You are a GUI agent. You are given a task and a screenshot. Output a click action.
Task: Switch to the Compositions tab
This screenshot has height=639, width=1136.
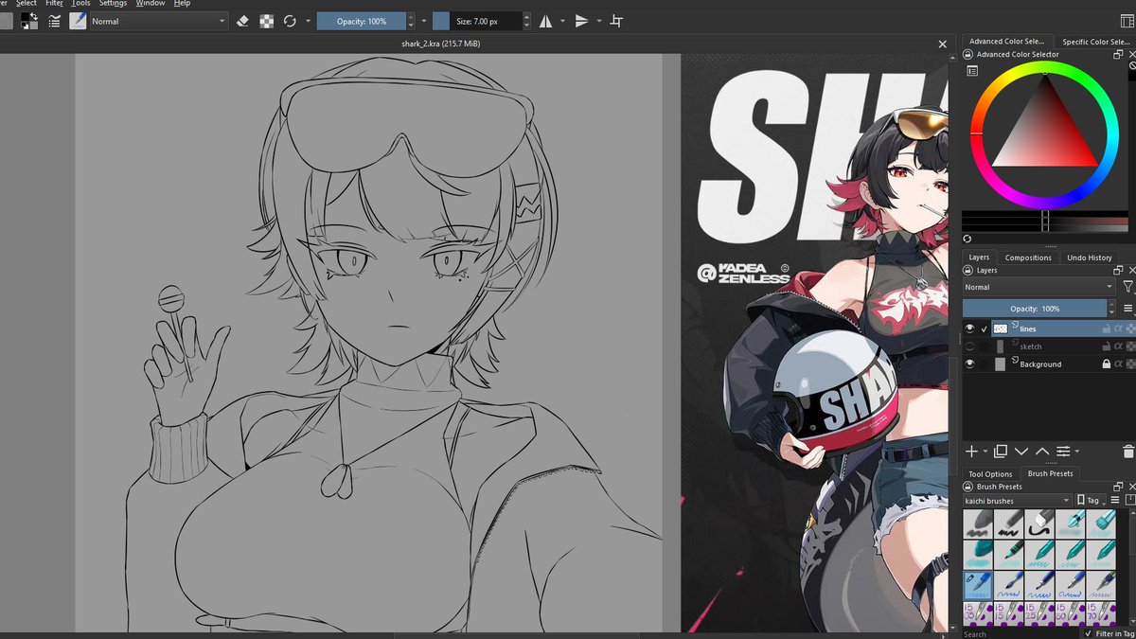coord(1028,257)
